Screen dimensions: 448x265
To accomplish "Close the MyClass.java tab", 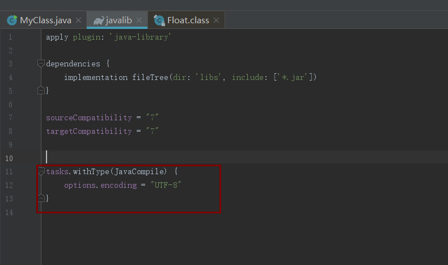I will pos(79,20).
